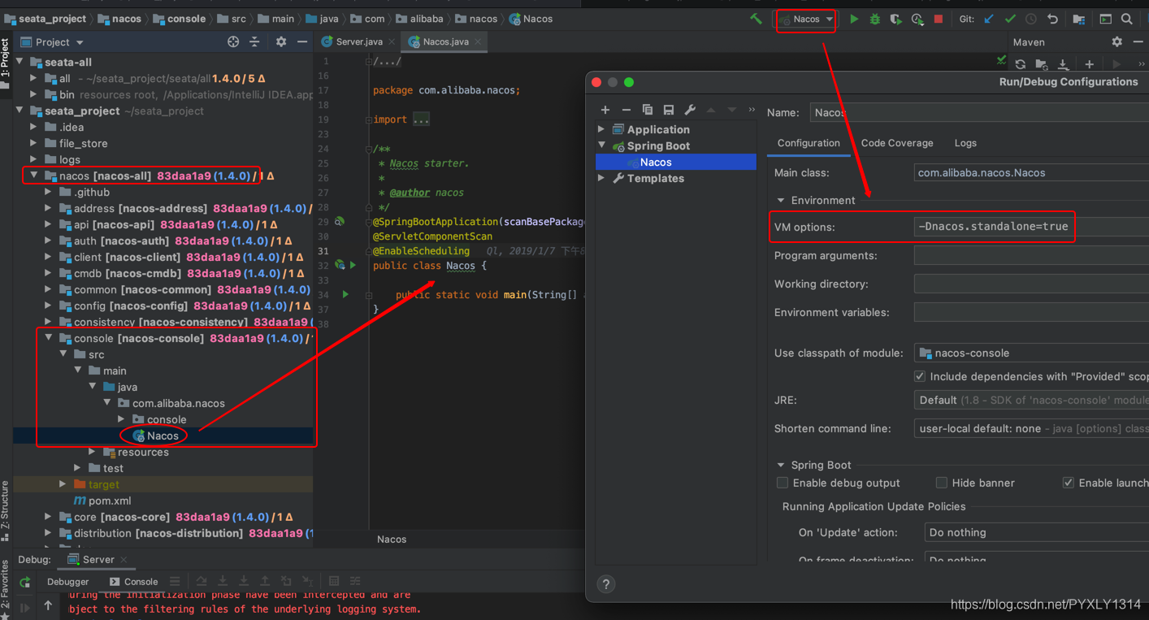Image resolution: width=1149 pixels, height=620 pixels.
Task: Collapse all in Project panel toolbar
Action: tap(254, 41)
